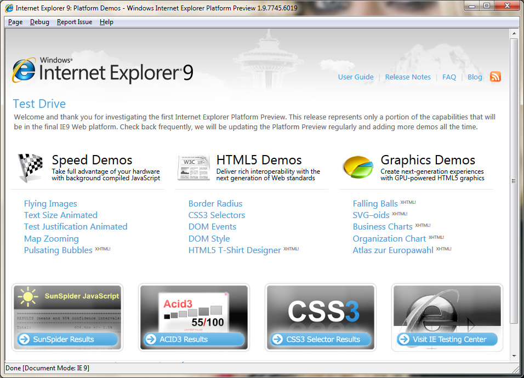Click the Graphics Demos heading

point(428,160)
